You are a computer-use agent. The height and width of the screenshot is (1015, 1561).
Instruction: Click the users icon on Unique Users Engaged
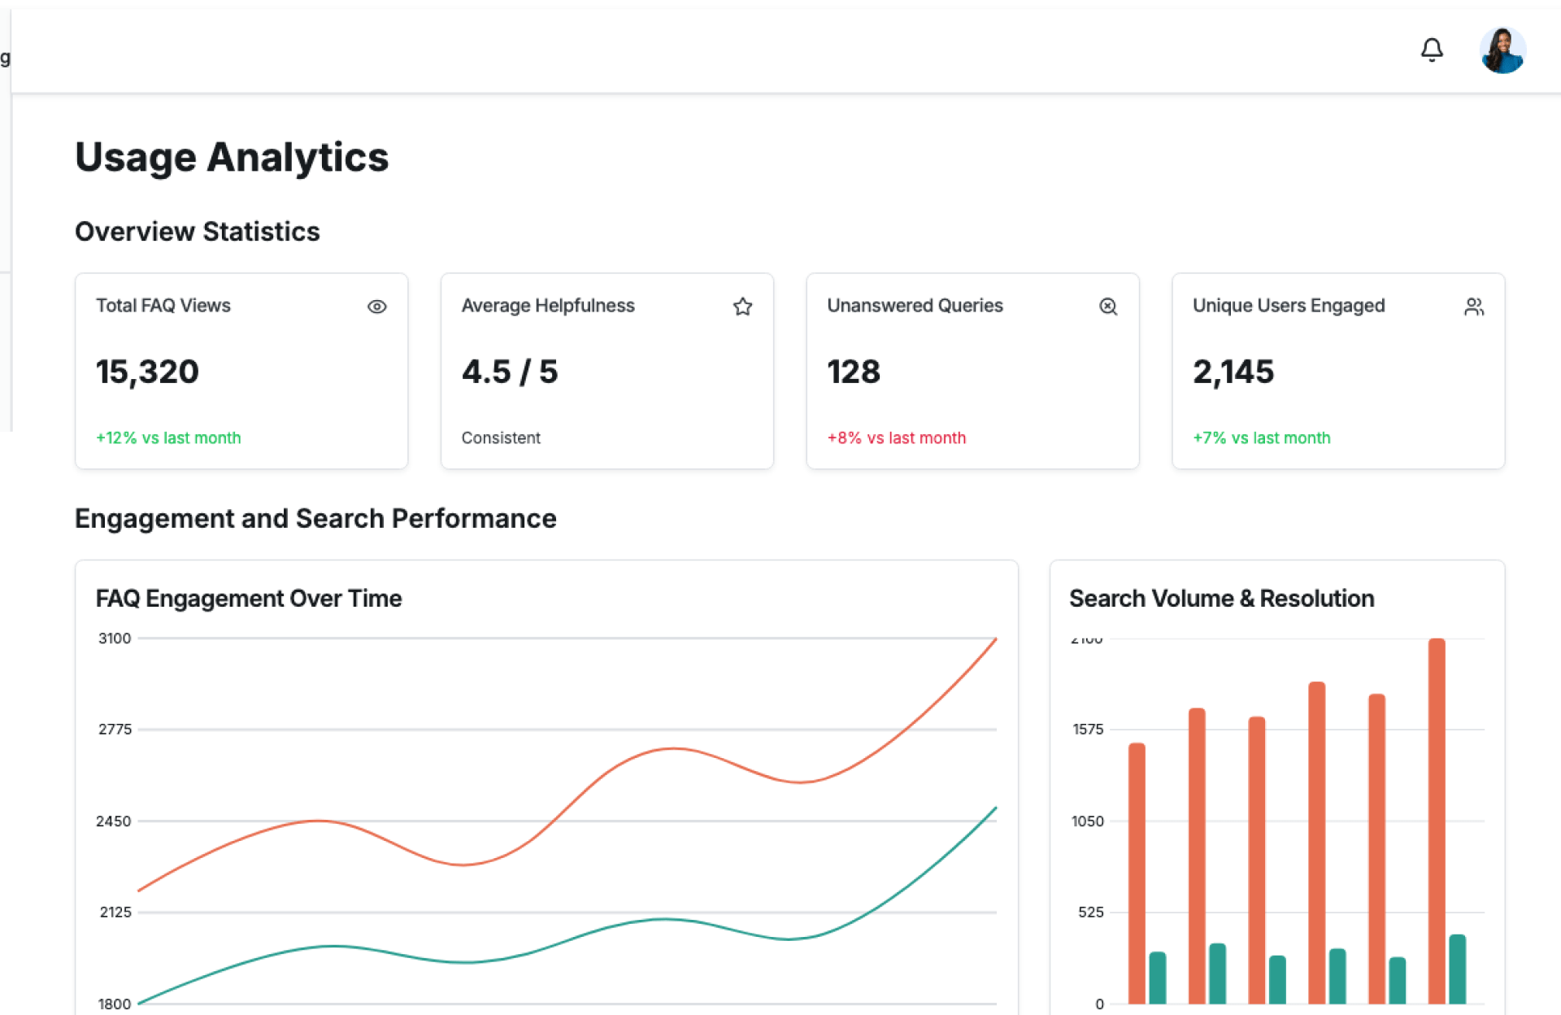[x=1474, y=307]
